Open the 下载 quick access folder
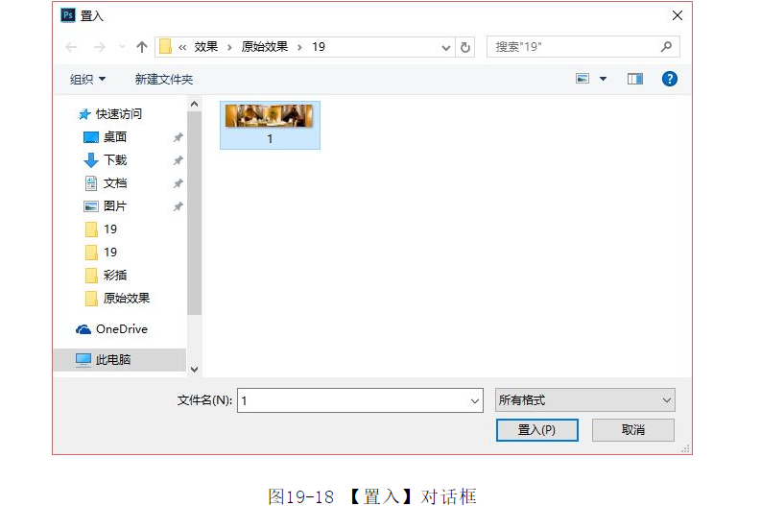761x506 pixels. pyautogui.click(x=114, y=160)
